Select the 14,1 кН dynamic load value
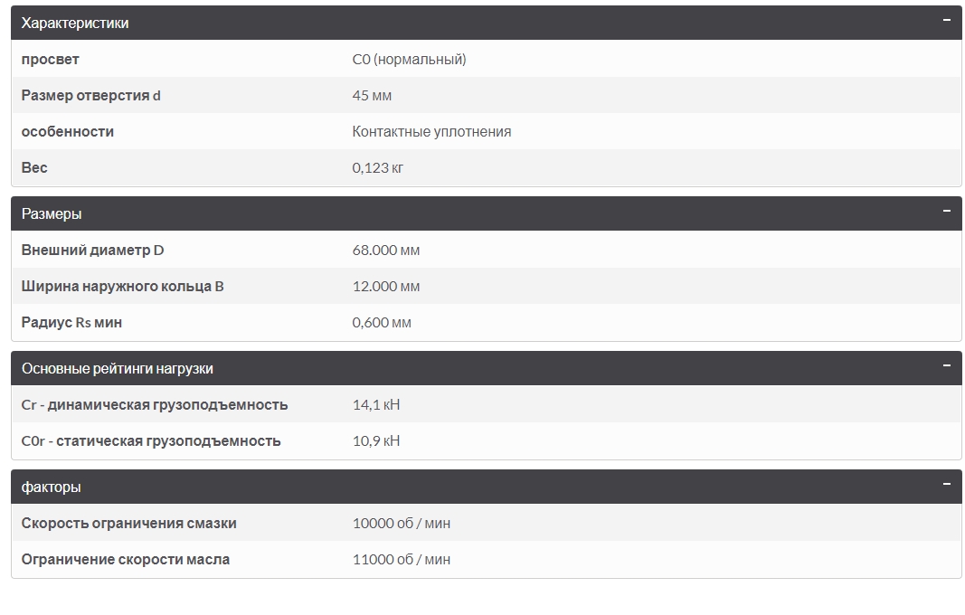Viewport: 965px width, 615px height. click(x=376, y=405)
